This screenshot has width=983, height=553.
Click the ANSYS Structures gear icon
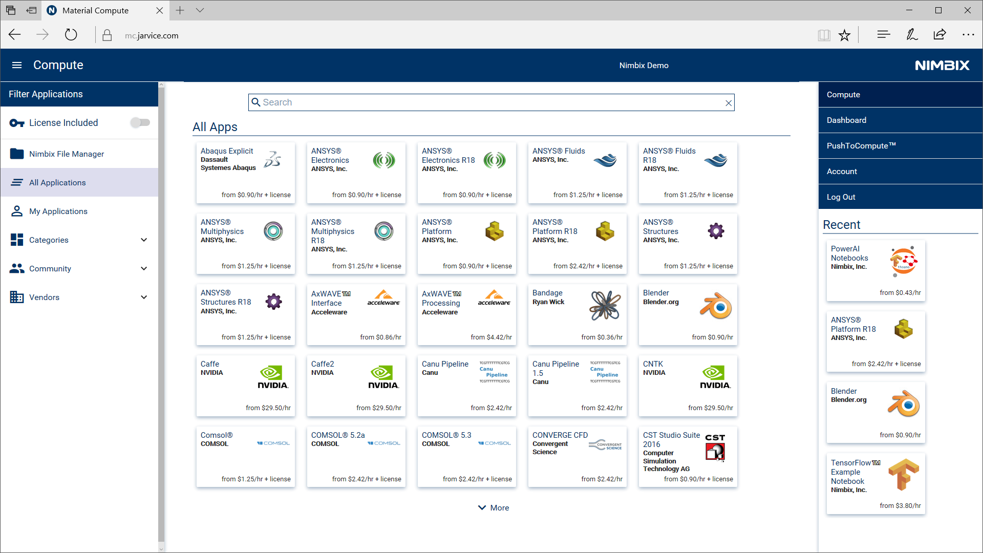[716, 231]
